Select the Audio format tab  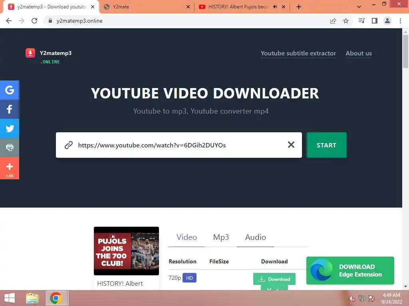[x=256, y=237]
